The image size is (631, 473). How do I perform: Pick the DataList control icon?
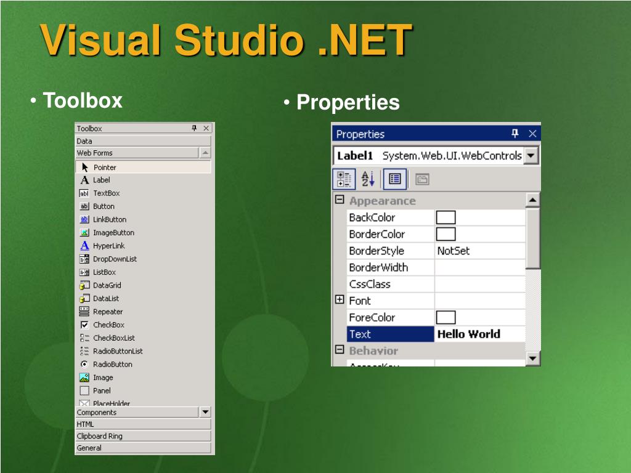coord(84,299)
